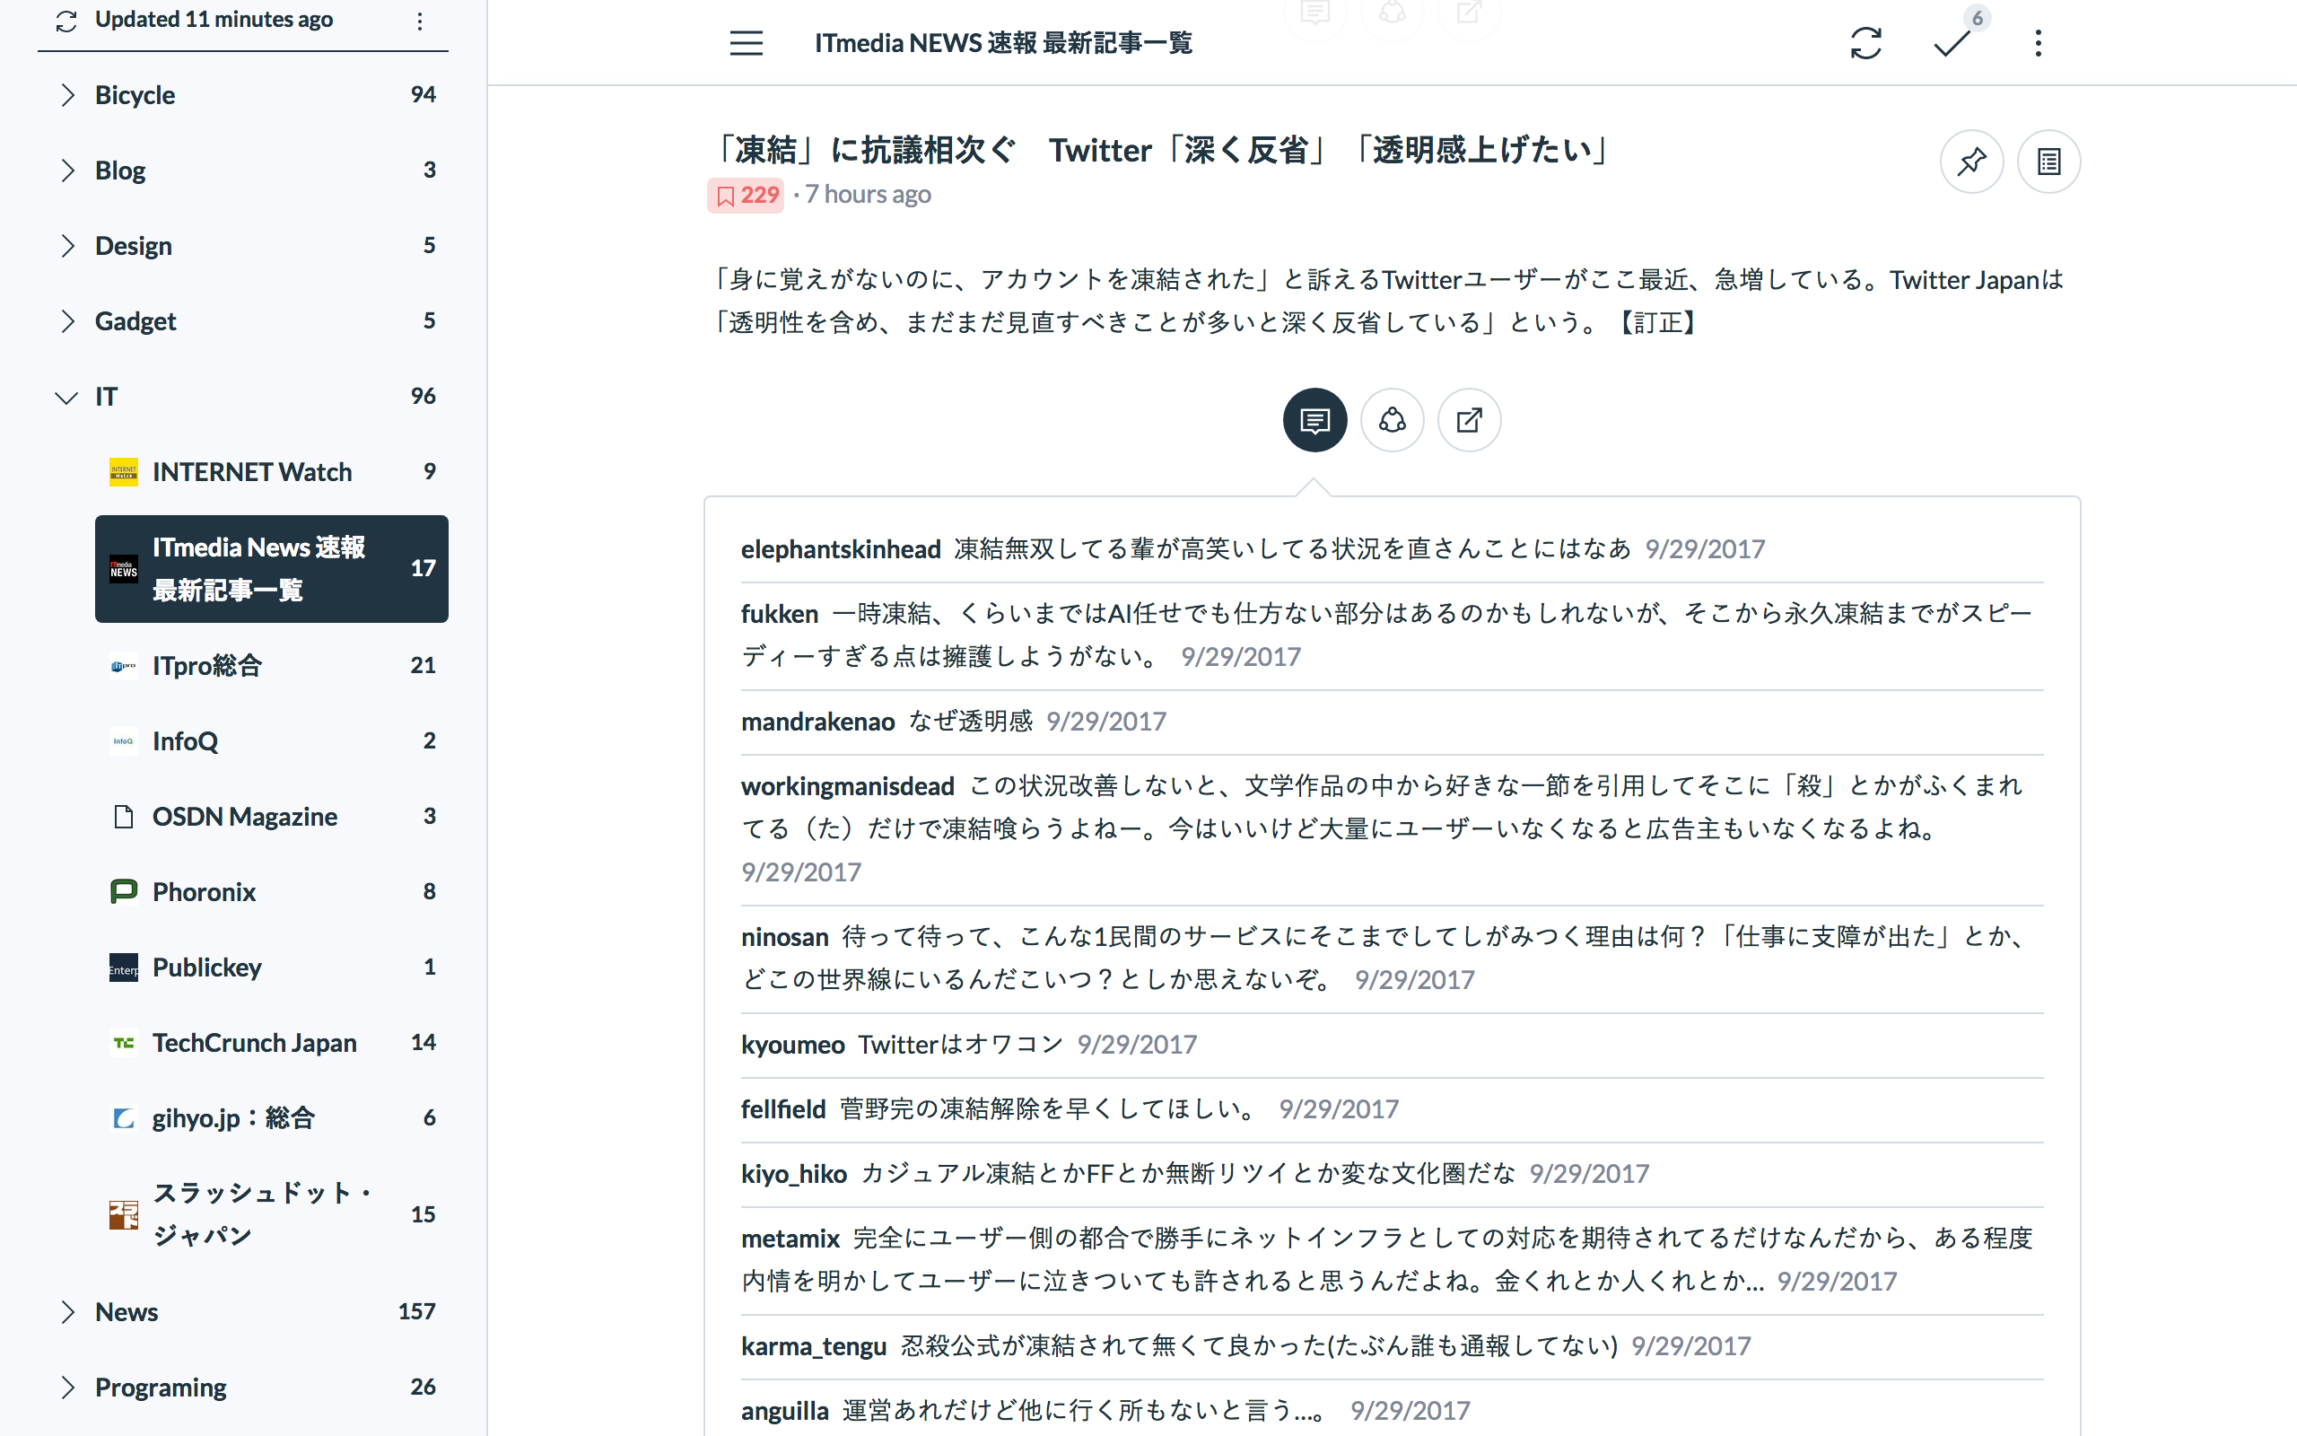2297x1436 pixels.
Task: Open full article text view icon
Action: click(2048, 162)
